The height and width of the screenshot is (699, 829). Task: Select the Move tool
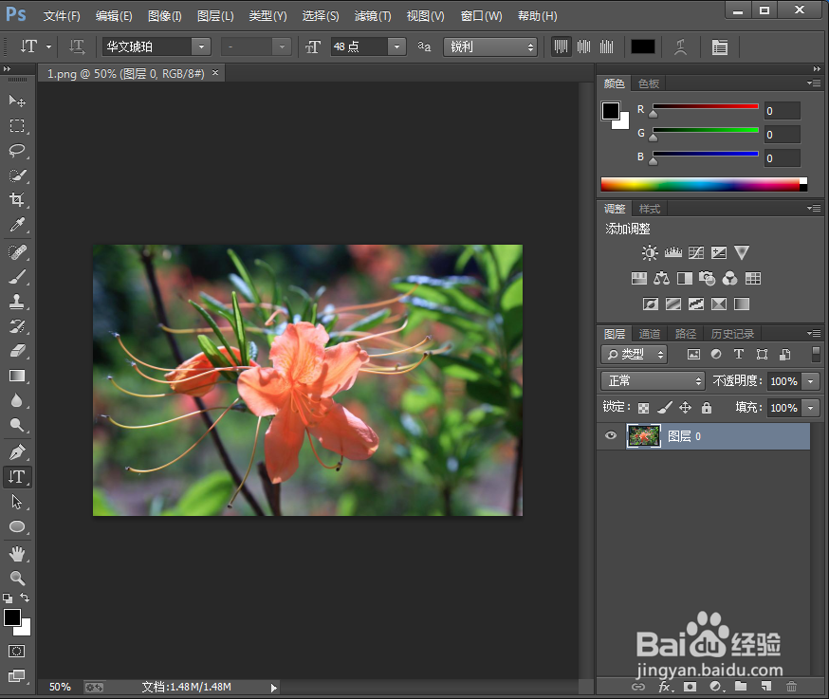pos(17,101)
